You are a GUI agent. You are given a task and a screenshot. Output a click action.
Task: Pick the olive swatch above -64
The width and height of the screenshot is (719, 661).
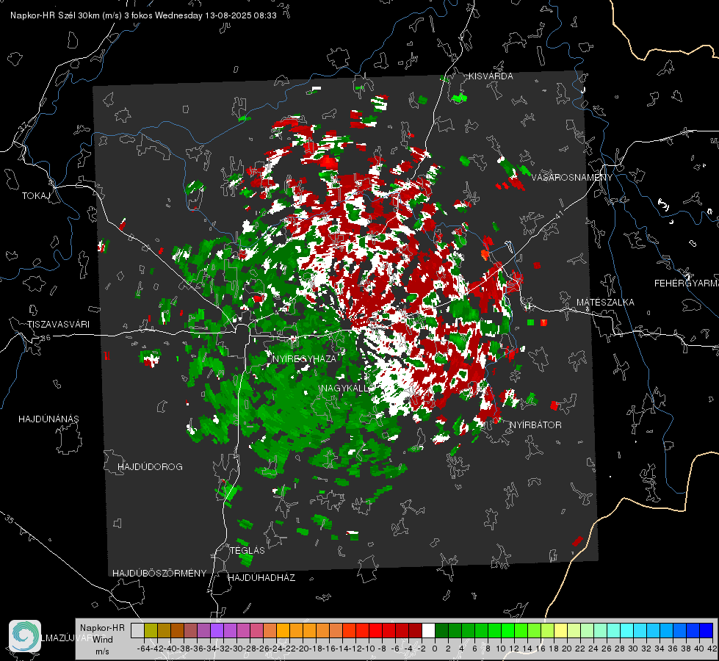pos(151,630)
